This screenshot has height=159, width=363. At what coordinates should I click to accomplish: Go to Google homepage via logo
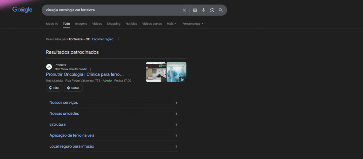click(22, 10)
